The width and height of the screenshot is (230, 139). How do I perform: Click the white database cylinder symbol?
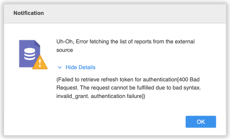pyautogui.click(x=30, y=54)
